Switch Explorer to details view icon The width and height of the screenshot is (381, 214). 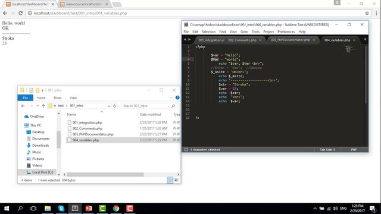pyautogui.click(x=170, y=180)
